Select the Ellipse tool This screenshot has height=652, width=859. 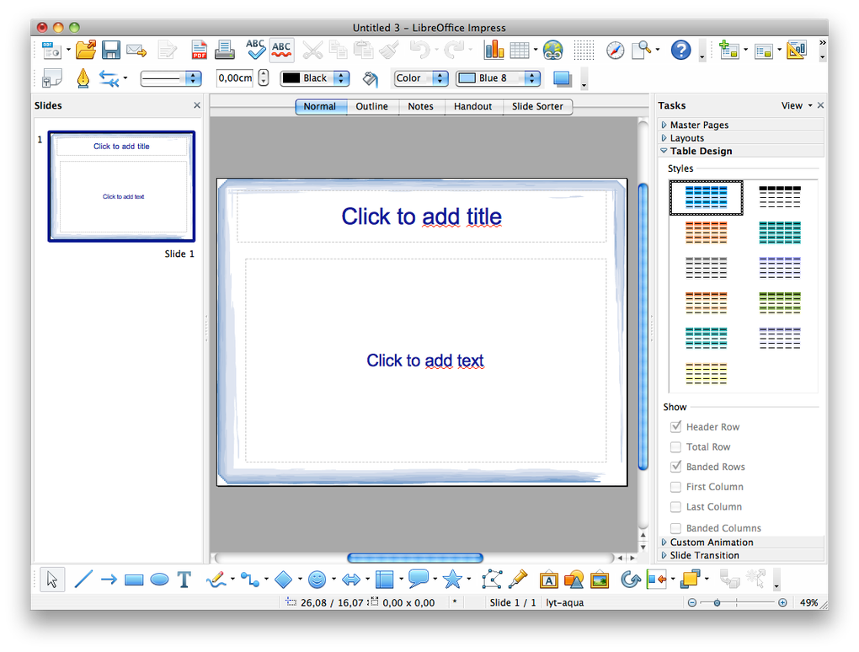click(x=159, y=580)
